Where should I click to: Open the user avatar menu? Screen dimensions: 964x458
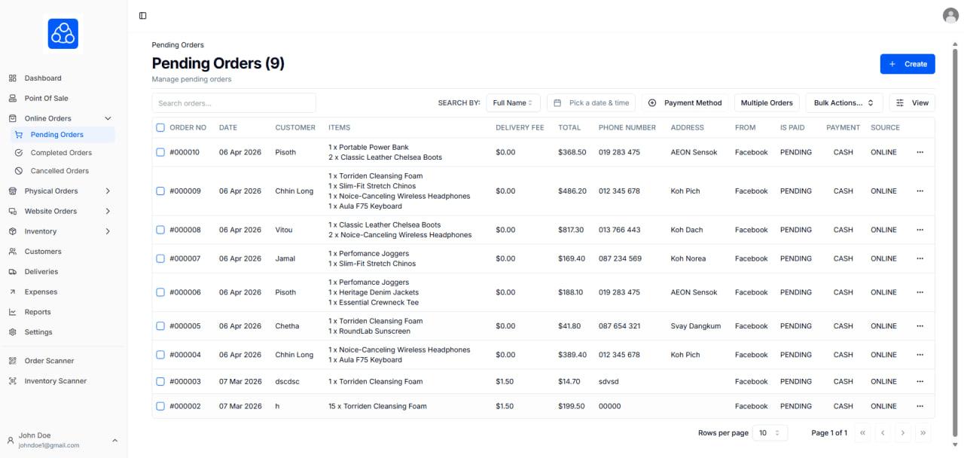pos(950,15)
